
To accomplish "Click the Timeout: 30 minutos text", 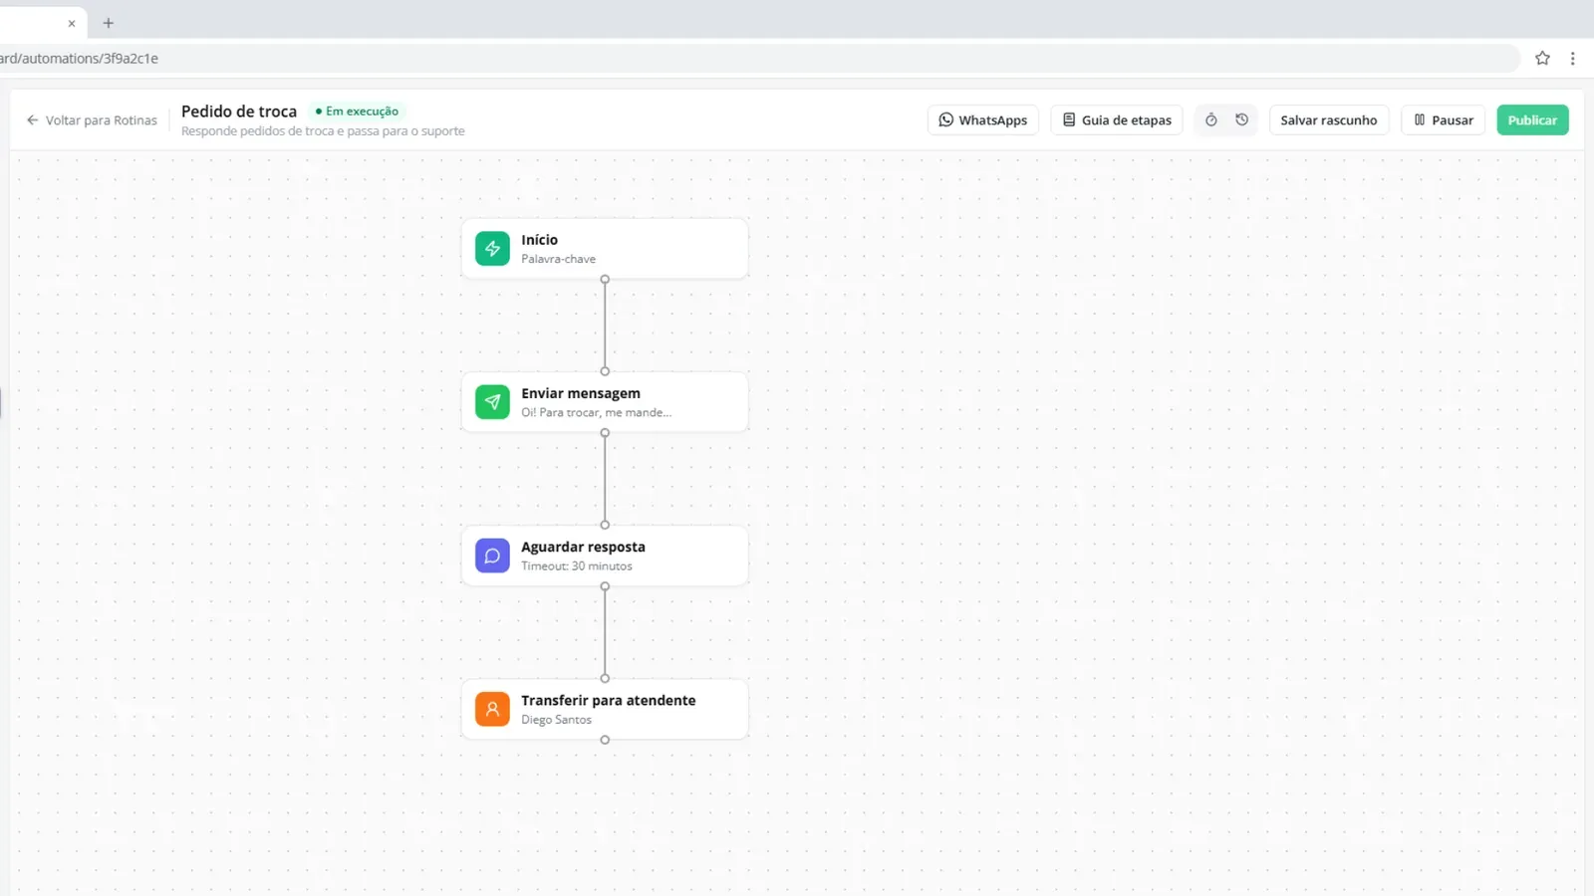I will (x=577, y=566).
